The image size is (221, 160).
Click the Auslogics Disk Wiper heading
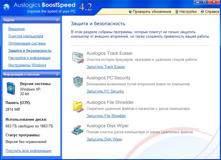(107, 126)
